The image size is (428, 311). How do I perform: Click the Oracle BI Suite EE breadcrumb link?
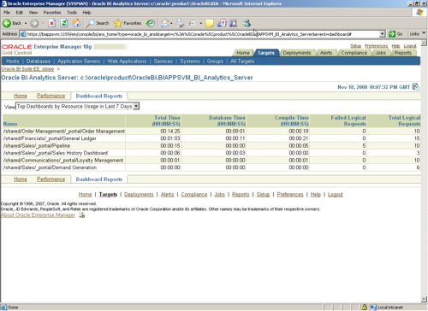(27, 69)
